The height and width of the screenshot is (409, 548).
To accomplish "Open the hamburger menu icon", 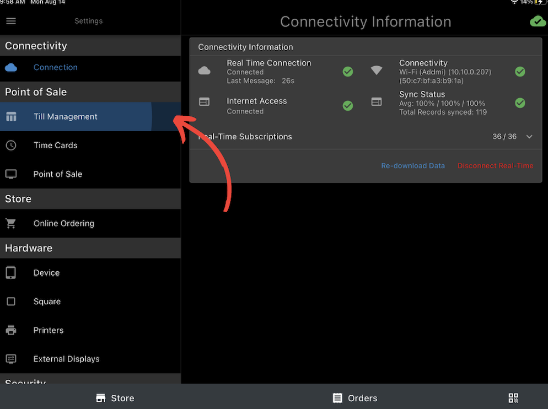I will pos(11,21).
